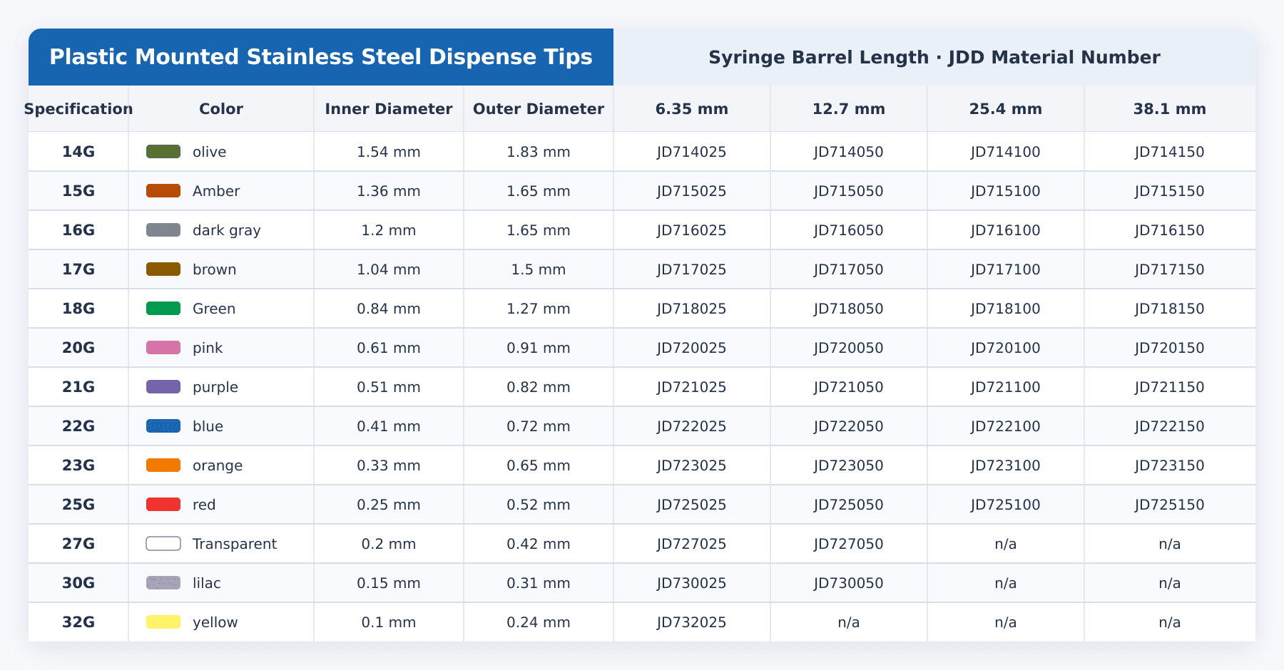This screenshot has height=670, width=1284.
Task: Click the Outer Diameter column header
Action: click(x=539, y=108)
